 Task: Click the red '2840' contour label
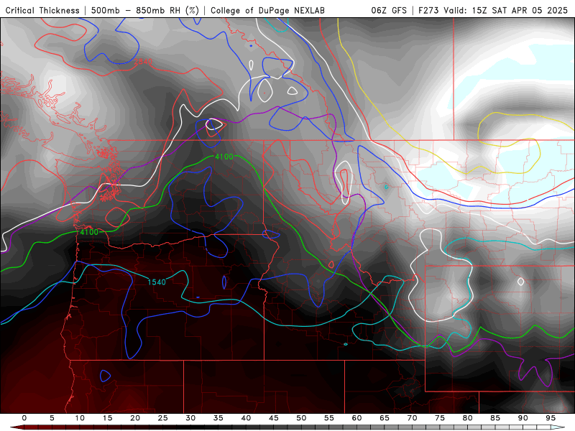(143, 62)
